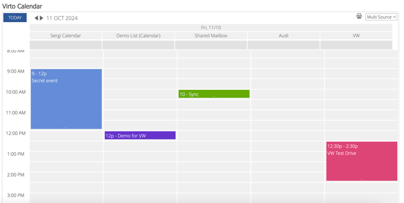Open the VW Test Drive event
Viewport: 404px width, 203px height.
(x=362, y=161)
